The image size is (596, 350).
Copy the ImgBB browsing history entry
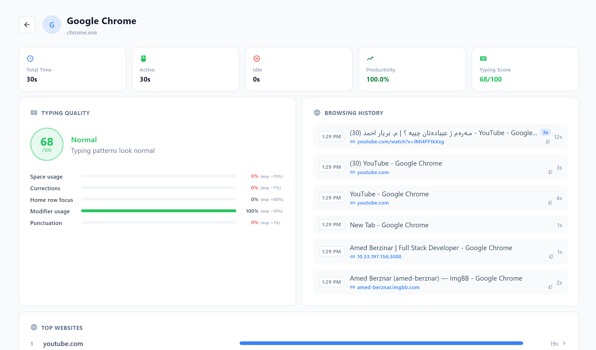[551, 287]
